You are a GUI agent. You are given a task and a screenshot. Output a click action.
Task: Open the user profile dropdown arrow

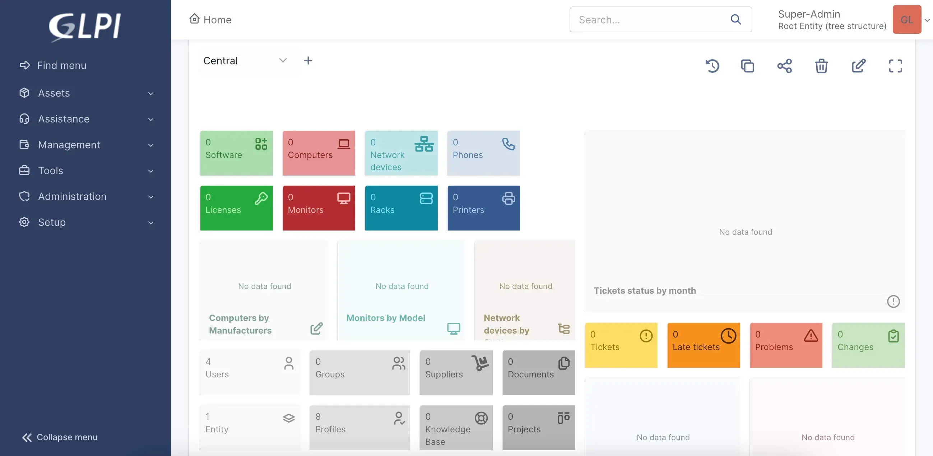[x=927, y=20]
